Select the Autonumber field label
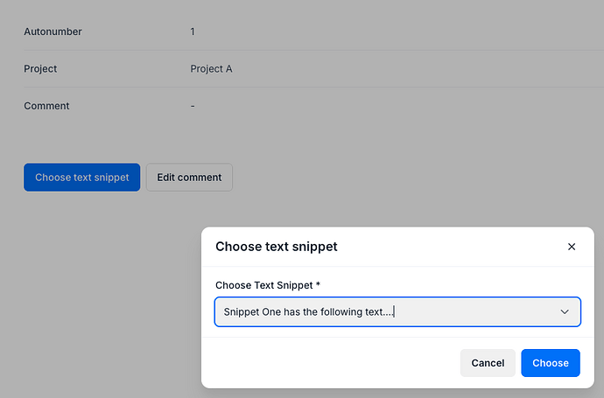Viewport: 604px width, 398px height. click(53, 31)
